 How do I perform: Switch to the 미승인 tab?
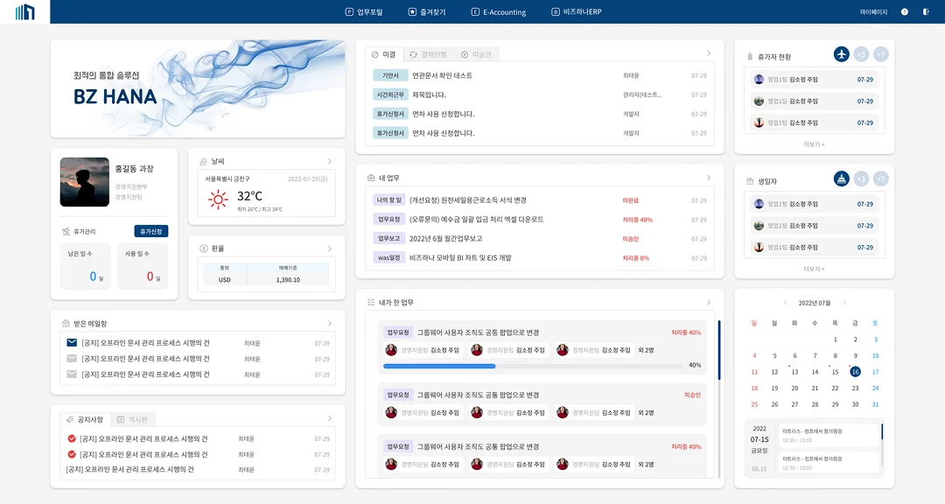click(x=476, y=54)
